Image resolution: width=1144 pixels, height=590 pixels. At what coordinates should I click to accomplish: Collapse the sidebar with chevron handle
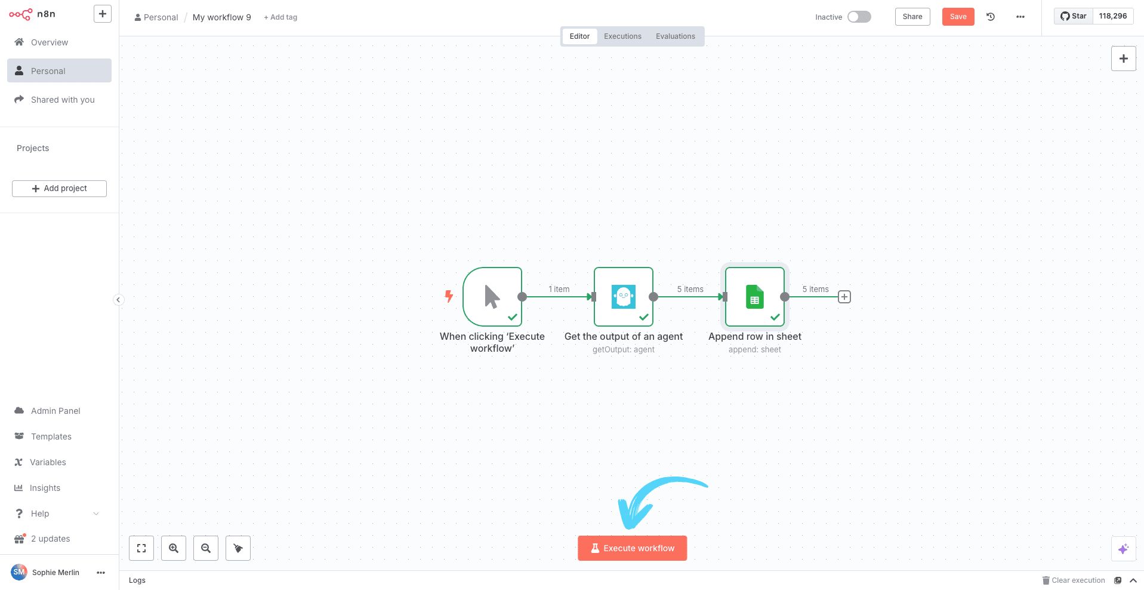pyautogui.click(x=118, y=300)
